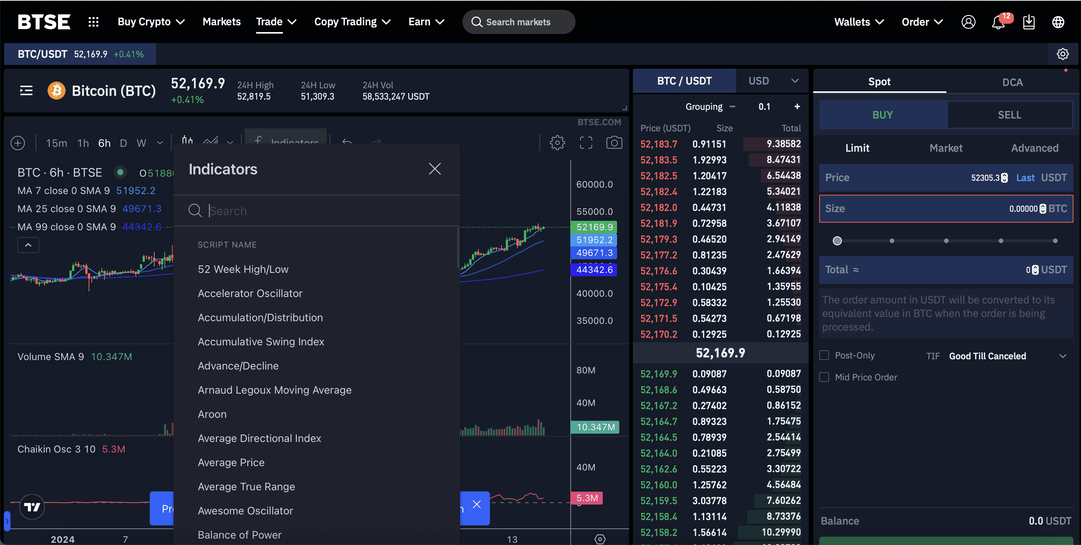Image resolution: width=1081 pixels, height=545 pixels.
Task: Select the 15m timeframe
Action: (56, 143)
